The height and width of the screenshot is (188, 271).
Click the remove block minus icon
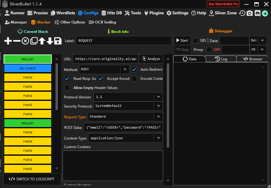(17, 41)
